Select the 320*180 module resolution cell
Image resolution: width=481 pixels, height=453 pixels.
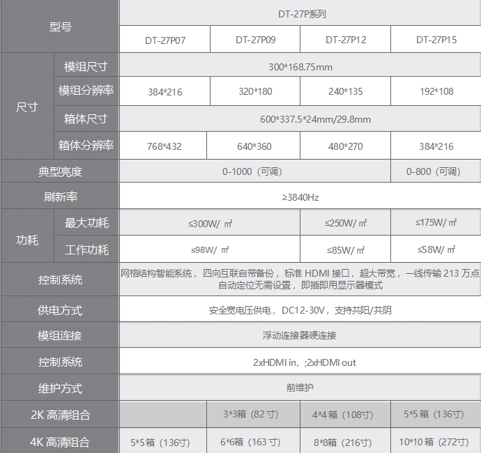click(255, 92)
